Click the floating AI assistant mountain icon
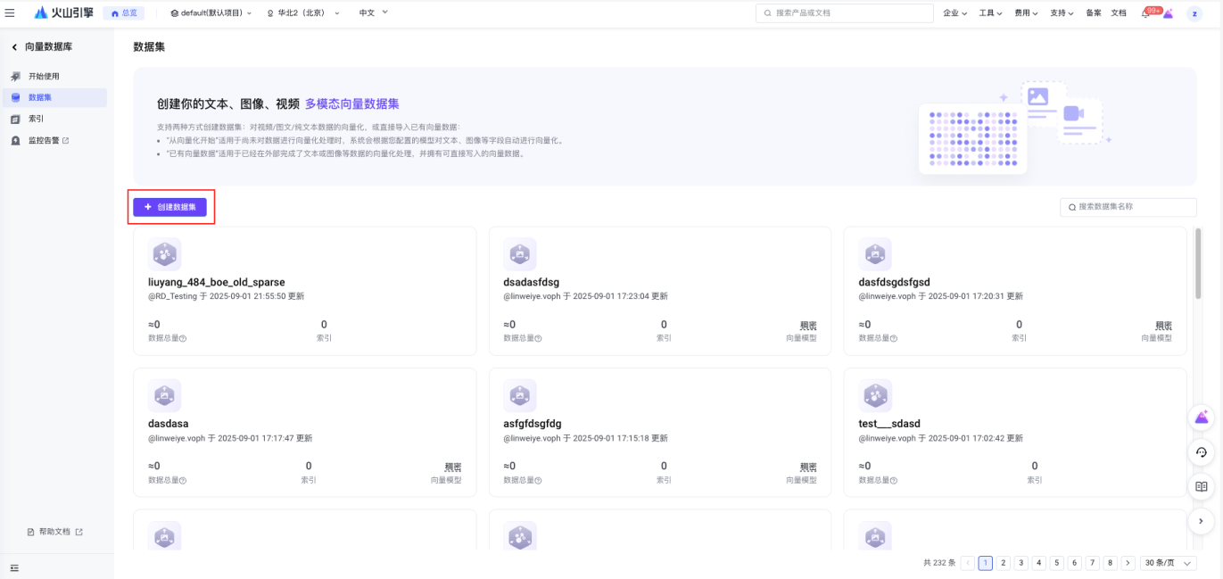The height and width of the screenshot is (579, 1223). [1202, 418]
